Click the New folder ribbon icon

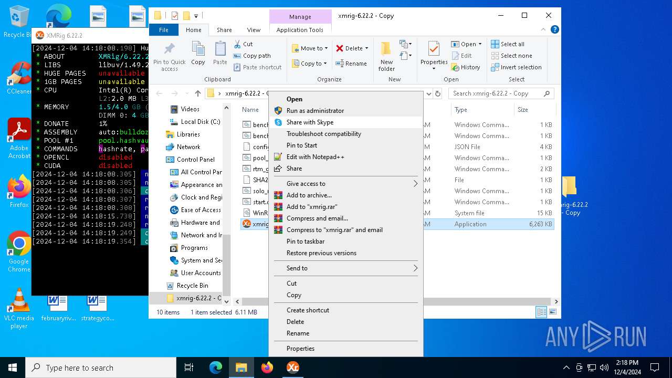[x=386, y=57]
